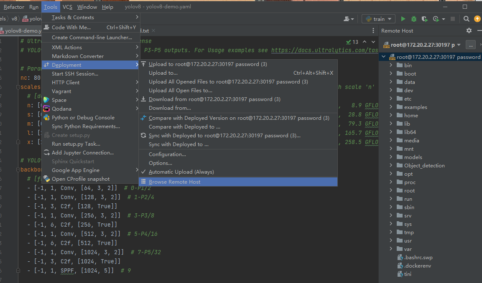Expand the var folder chevron
Image resolution: width=482 pixels, height=283 pixels.
pos(391,249)
